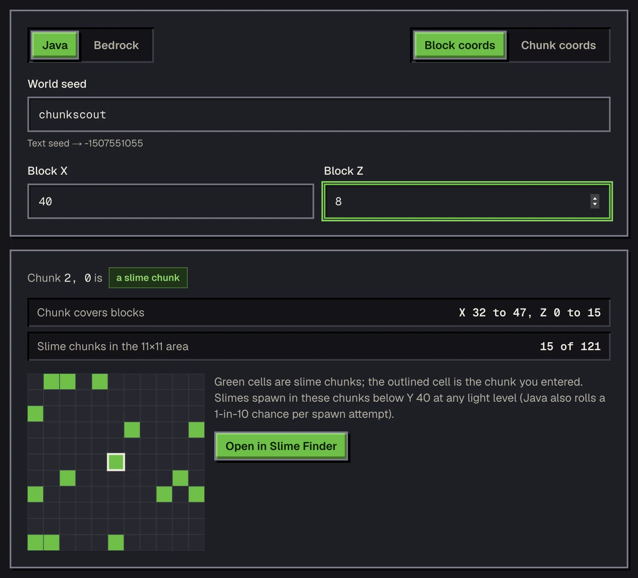Click the World seed field containing chunkscout
This screenshot has height=578, width=638.
(319, 114)
